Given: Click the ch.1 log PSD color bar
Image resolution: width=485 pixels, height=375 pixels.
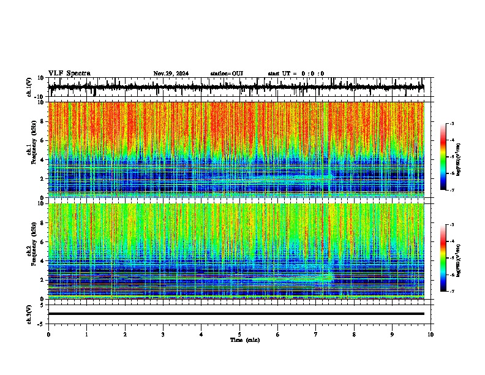Looking at the screenshot, I should tap(443, 157).
